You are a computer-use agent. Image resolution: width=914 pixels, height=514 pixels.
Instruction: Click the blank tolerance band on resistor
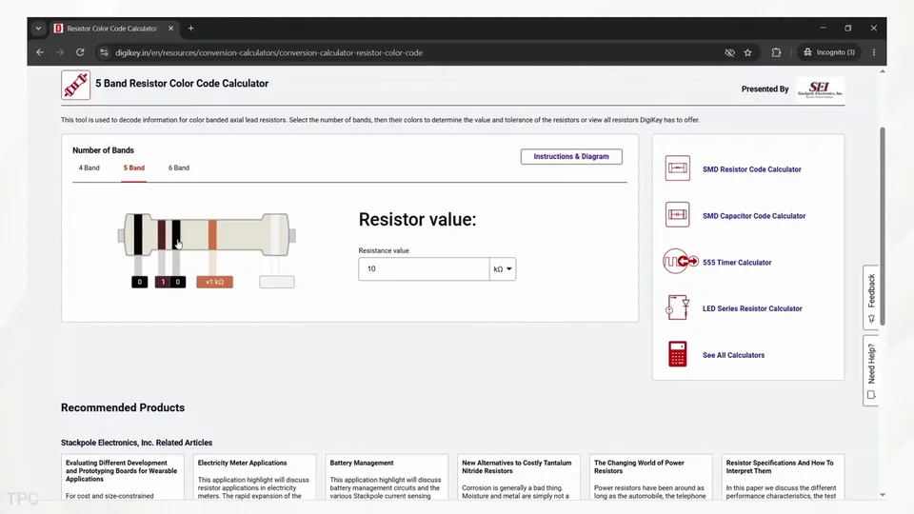(275, 234)
